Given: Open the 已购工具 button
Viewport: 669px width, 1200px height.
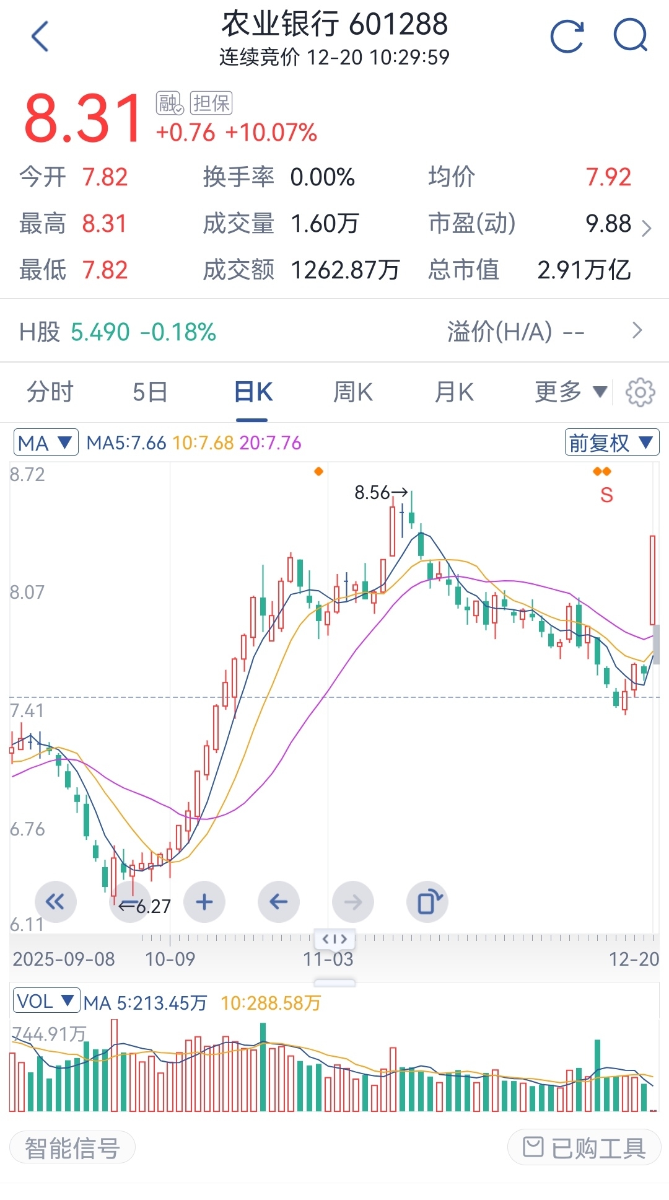Looking at the screenshot, I should coord(584,1147).
